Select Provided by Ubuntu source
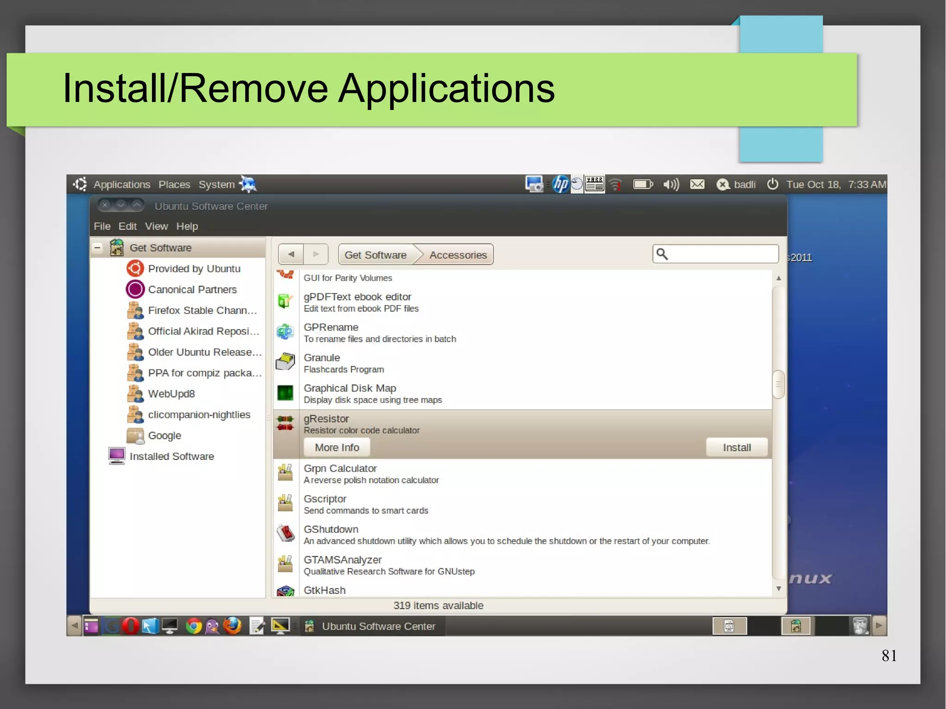Screen dimensions: 946x709 click(194, 268)
